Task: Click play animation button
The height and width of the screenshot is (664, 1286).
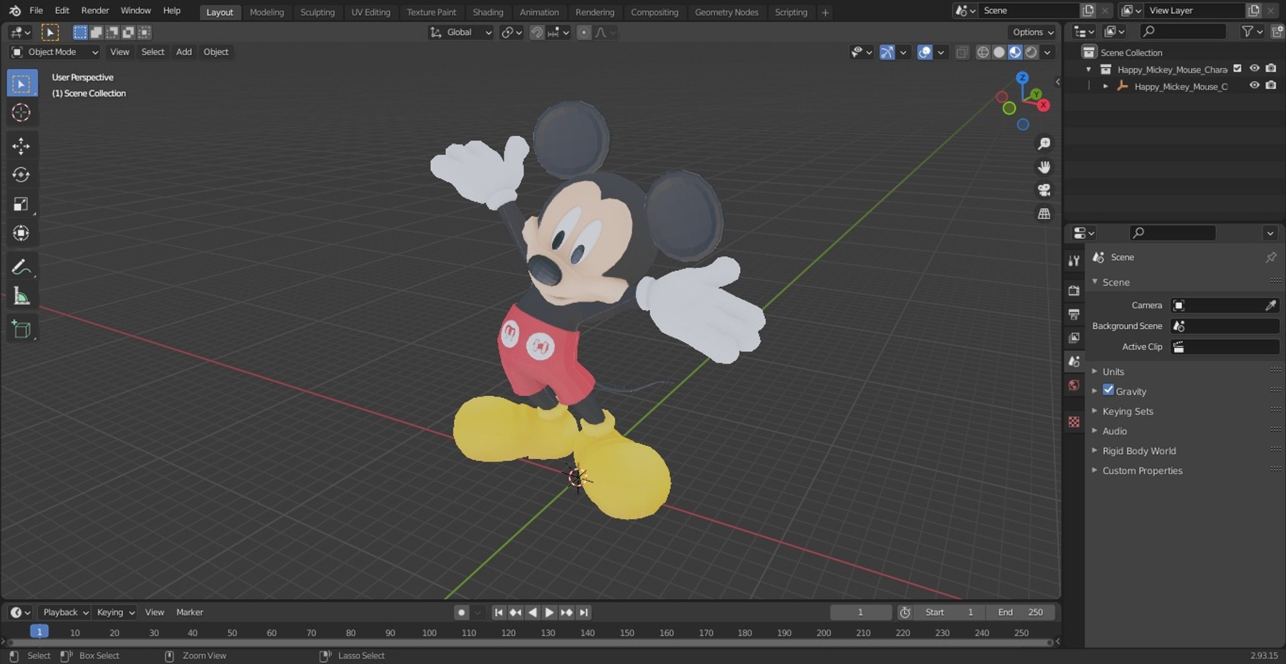Action: (x=549, y=612)
